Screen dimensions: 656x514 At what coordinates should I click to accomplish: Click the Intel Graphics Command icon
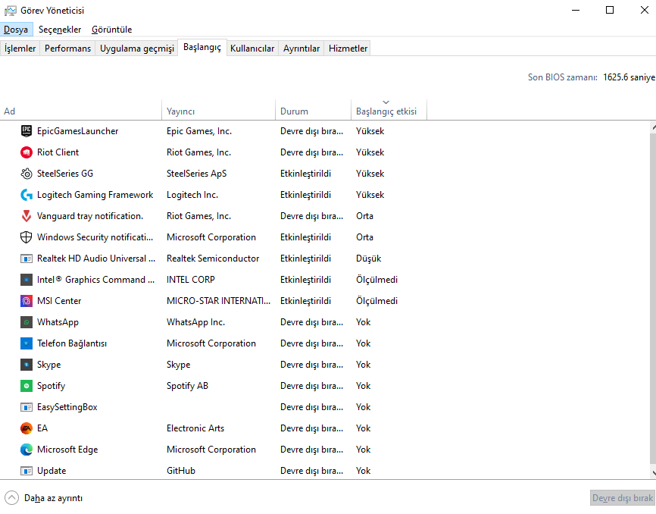[x=27, y=280]
